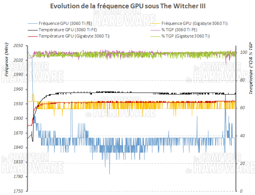Viewport: 255px width, 195px height.
Task: Click the chart title about The Witcher III
Action: 128,7
